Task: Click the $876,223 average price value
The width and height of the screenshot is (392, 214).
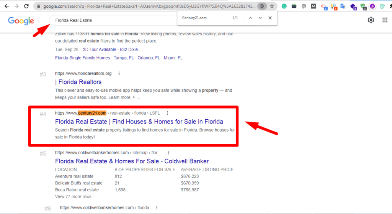Action: (x=190, y=176)
